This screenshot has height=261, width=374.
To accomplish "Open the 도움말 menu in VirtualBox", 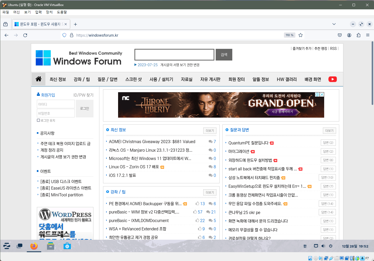I will 62,12.
